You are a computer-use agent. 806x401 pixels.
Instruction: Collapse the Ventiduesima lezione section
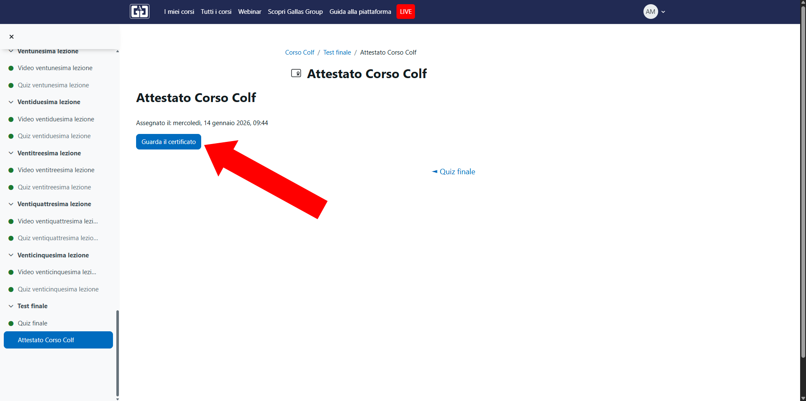coord(11,102)
